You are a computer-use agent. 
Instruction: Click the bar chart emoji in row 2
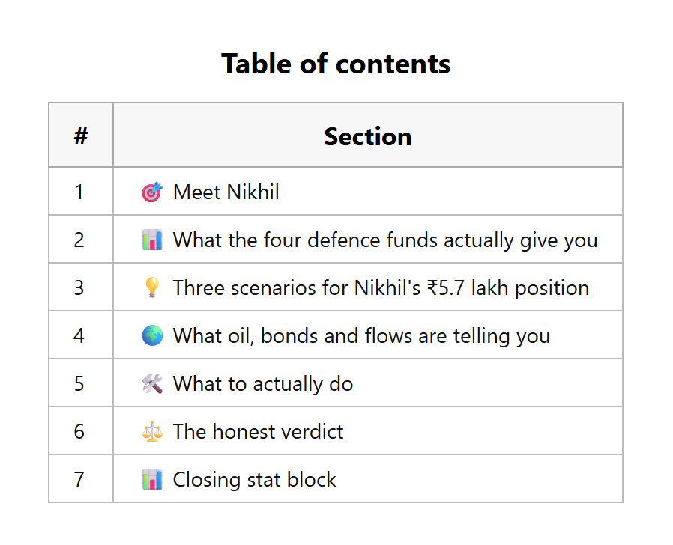click(152, 240)
